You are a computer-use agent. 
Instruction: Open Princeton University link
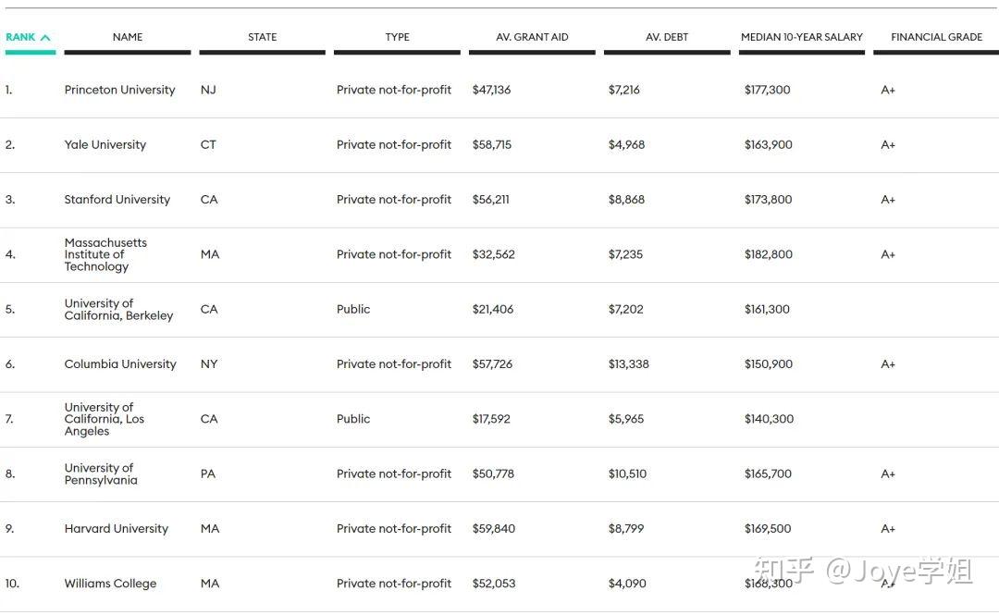pyautogui.click(x=119, y=90)
